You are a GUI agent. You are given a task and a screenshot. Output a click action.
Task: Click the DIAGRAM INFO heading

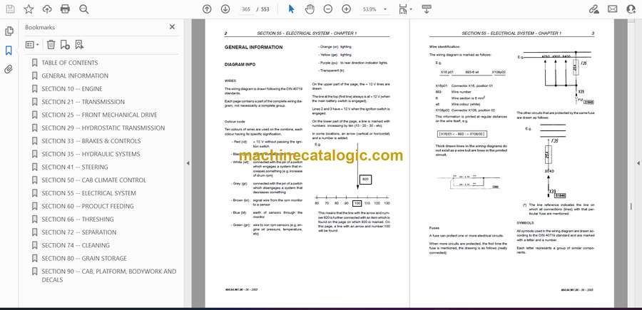[x=240, y=65]
